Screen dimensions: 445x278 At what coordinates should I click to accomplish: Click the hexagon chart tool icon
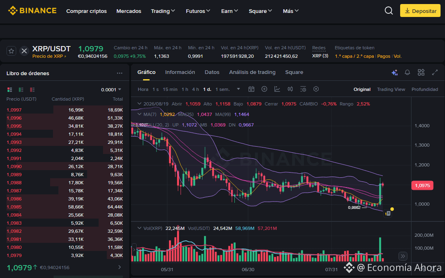pos(316,89)
